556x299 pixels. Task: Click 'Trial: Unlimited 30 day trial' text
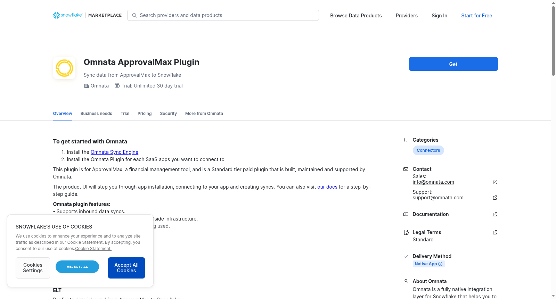[x=152, y=86]
